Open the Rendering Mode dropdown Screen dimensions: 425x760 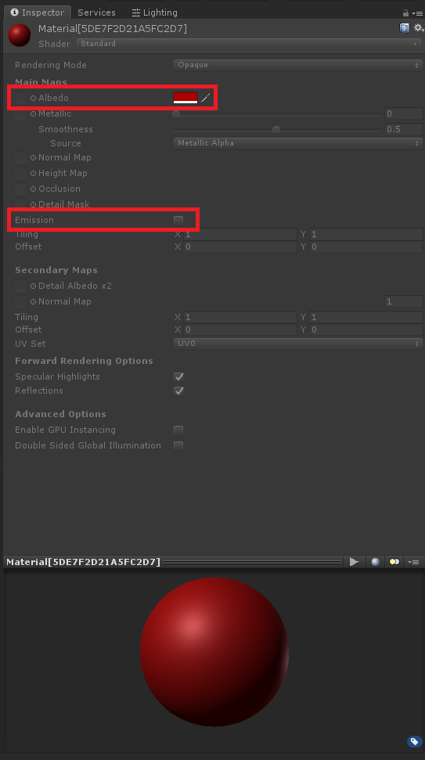(x=297, y=65)
